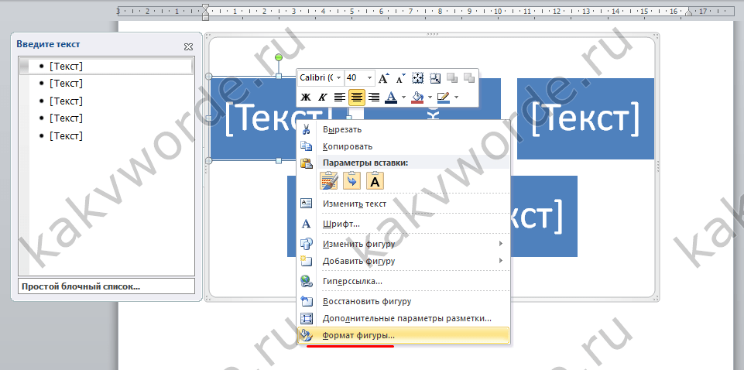This screenshot has width=744, height=370.
Task: Expand the font color arrow
Action: tap(404, 98)
